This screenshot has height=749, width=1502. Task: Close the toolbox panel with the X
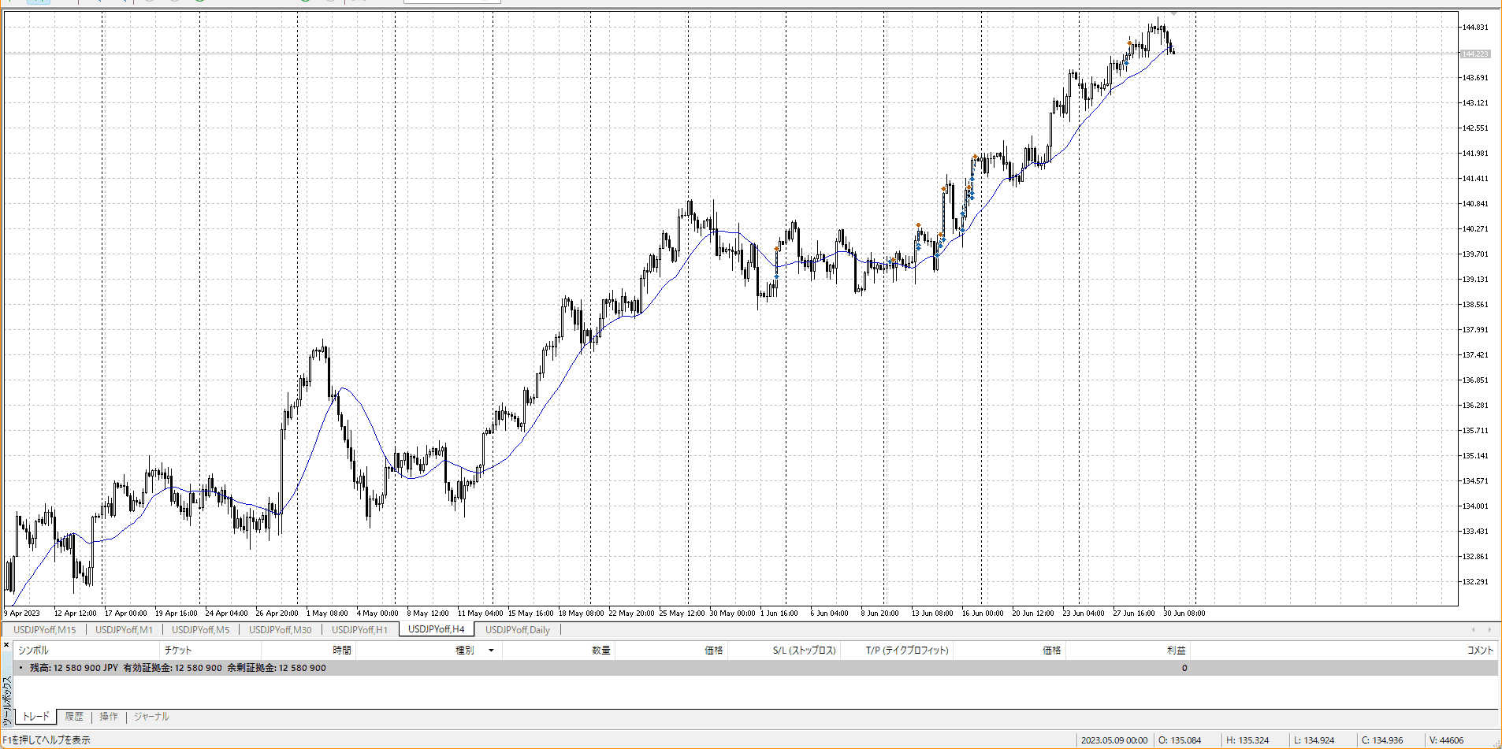pos(6,645)
